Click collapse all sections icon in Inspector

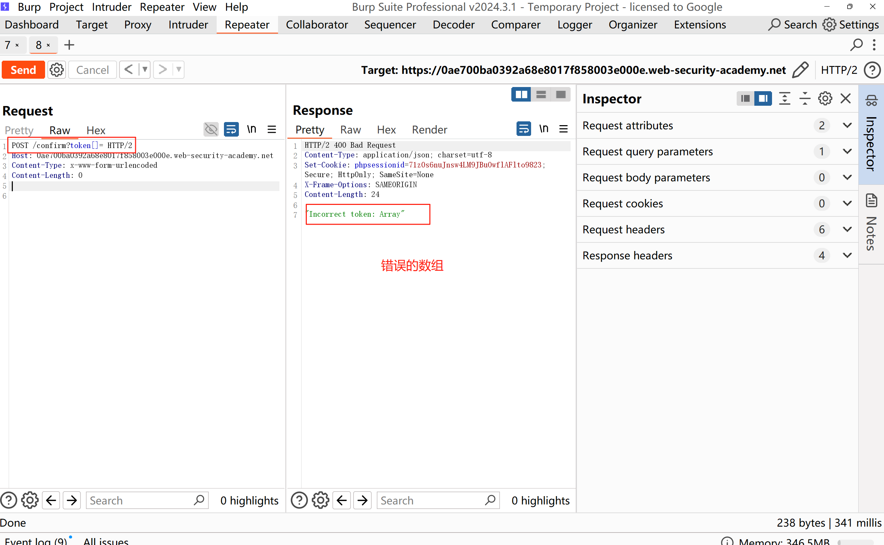[804, 98]
